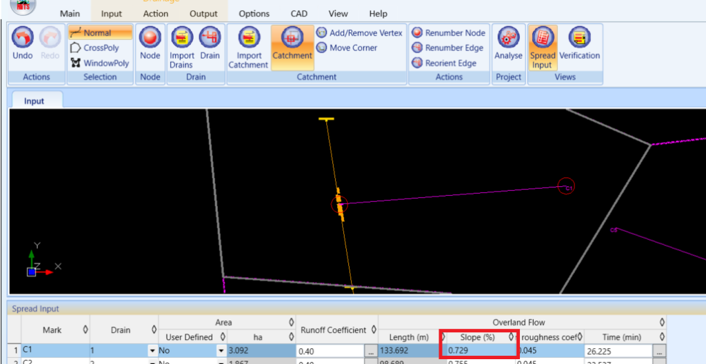
Task: Click the C1 catchment node circle
Action: pyautogui.click(x=566, y=185)
